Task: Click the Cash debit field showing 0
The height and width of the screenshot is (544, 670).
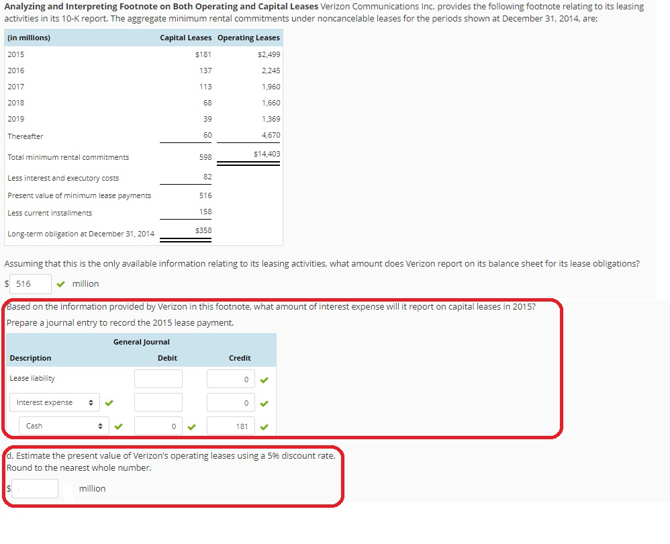Action: pos(158,425)
